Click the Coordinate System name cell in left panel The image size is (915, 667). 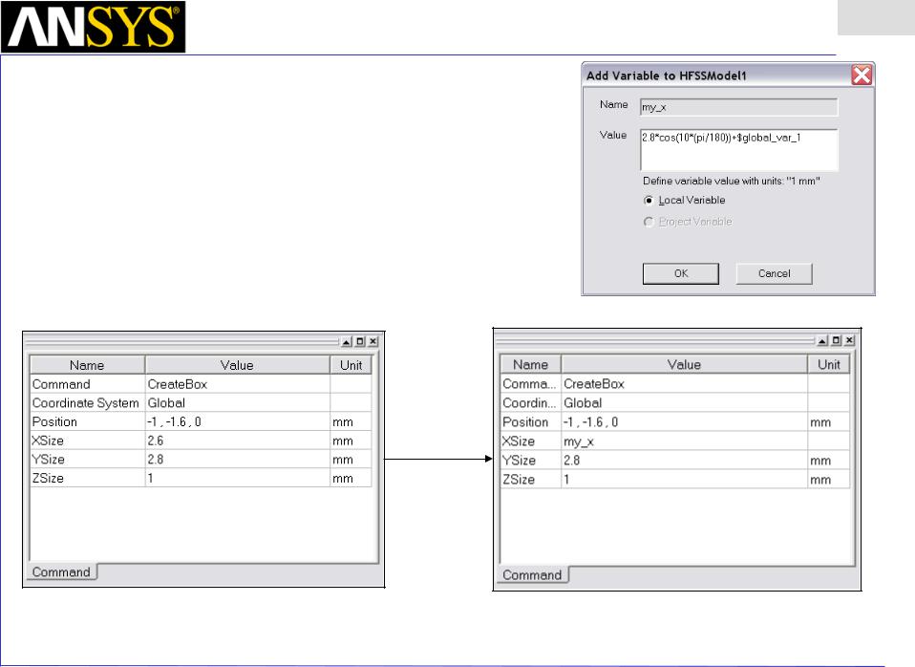87,403
